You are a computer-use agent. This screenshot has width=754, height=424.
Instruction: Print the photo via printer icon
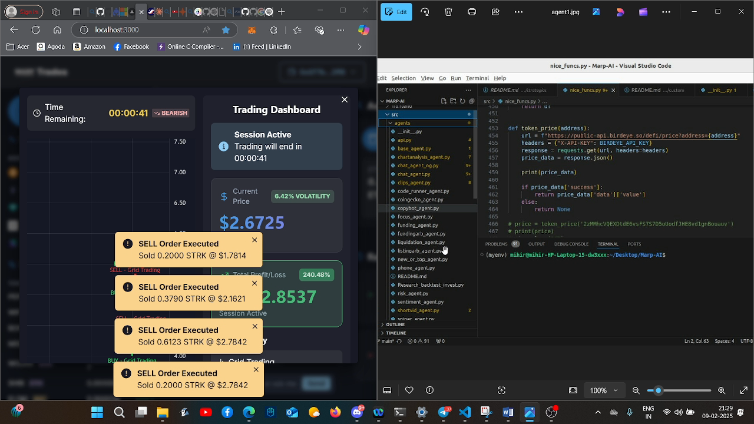[x=472, y=12]
